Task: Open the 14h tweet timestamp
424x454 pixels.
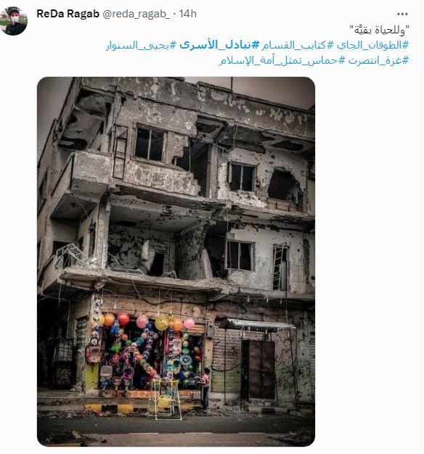Action: 187,14
